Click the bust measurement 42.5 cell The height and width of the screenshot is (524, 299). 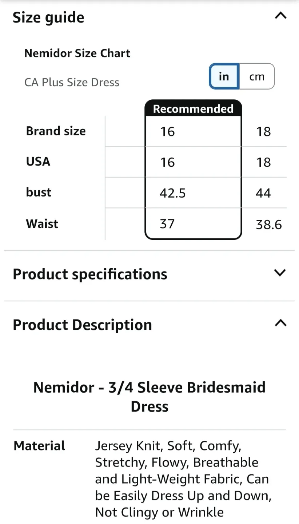point(173,193)
